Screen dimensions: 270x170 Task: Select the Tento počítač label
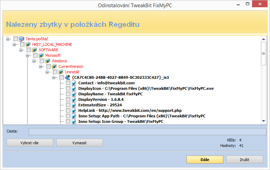pyautogui.click(x=37, y=39)
